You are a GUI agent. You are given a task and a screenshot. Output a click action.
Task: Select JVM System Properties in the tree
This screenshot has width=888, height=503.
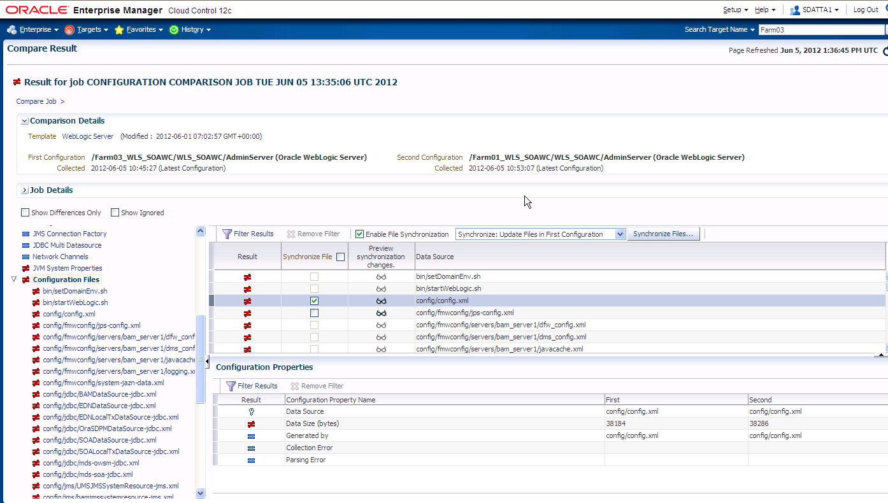pos(68,268)
